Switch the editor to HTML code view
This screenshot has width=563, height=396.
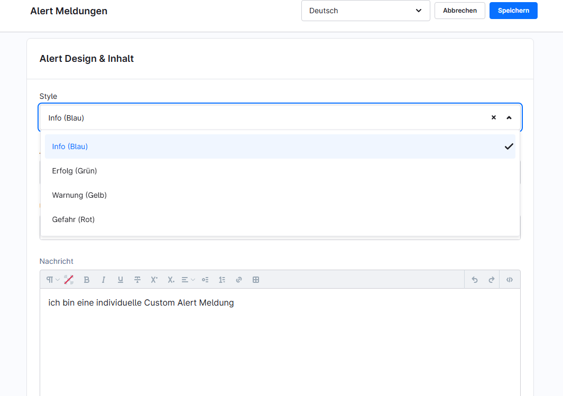509,279
